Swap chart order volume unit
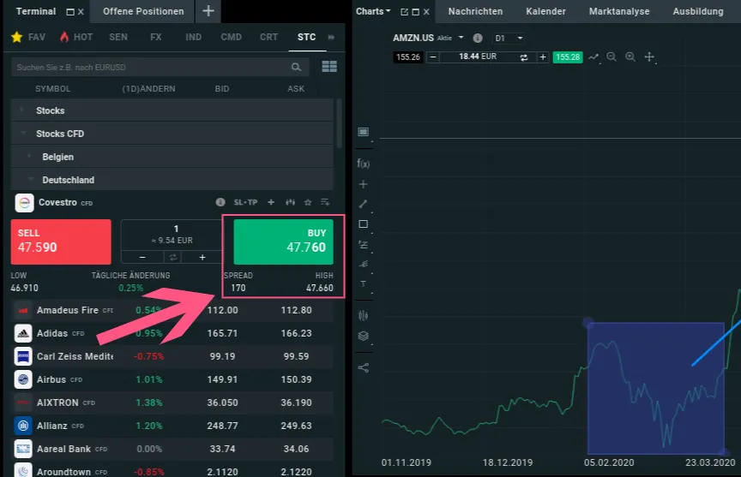The image size is (741, 477). (524, 57)
